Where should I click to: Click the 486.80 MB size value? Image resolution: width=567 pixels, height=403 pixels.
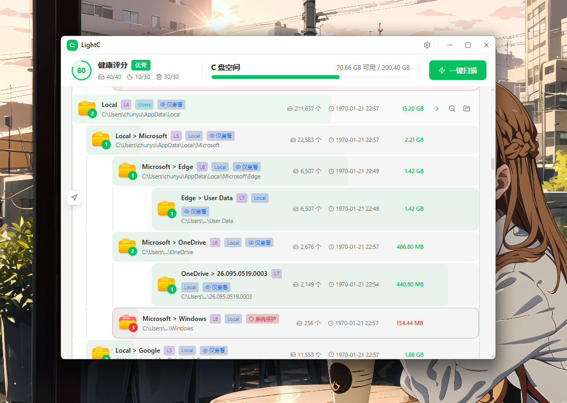(410, 247)
